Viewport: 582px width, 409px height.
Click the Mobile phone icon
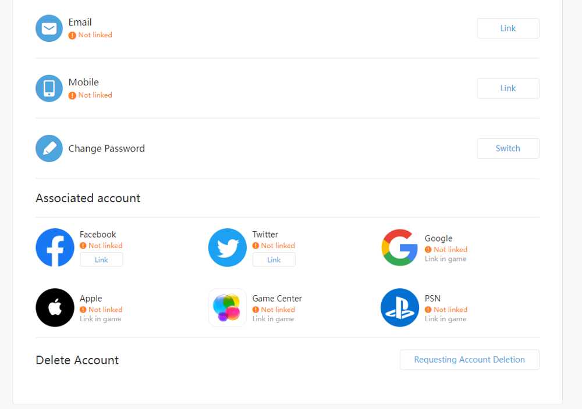pyautogui.click(x=49, y=88)
